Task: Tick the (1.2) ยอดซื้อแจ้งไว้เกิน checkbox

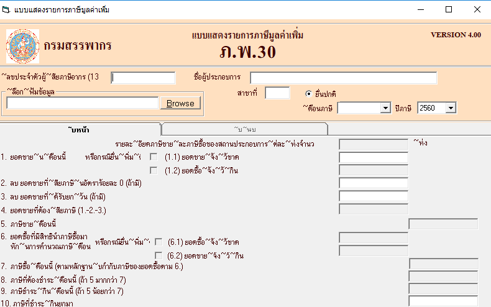Action: pyautogui.click(x=154, y=170)
